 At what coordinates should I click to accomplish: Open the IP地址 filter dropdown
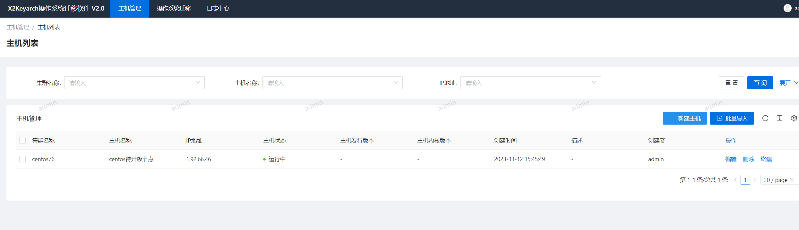[x=530, y=83]
